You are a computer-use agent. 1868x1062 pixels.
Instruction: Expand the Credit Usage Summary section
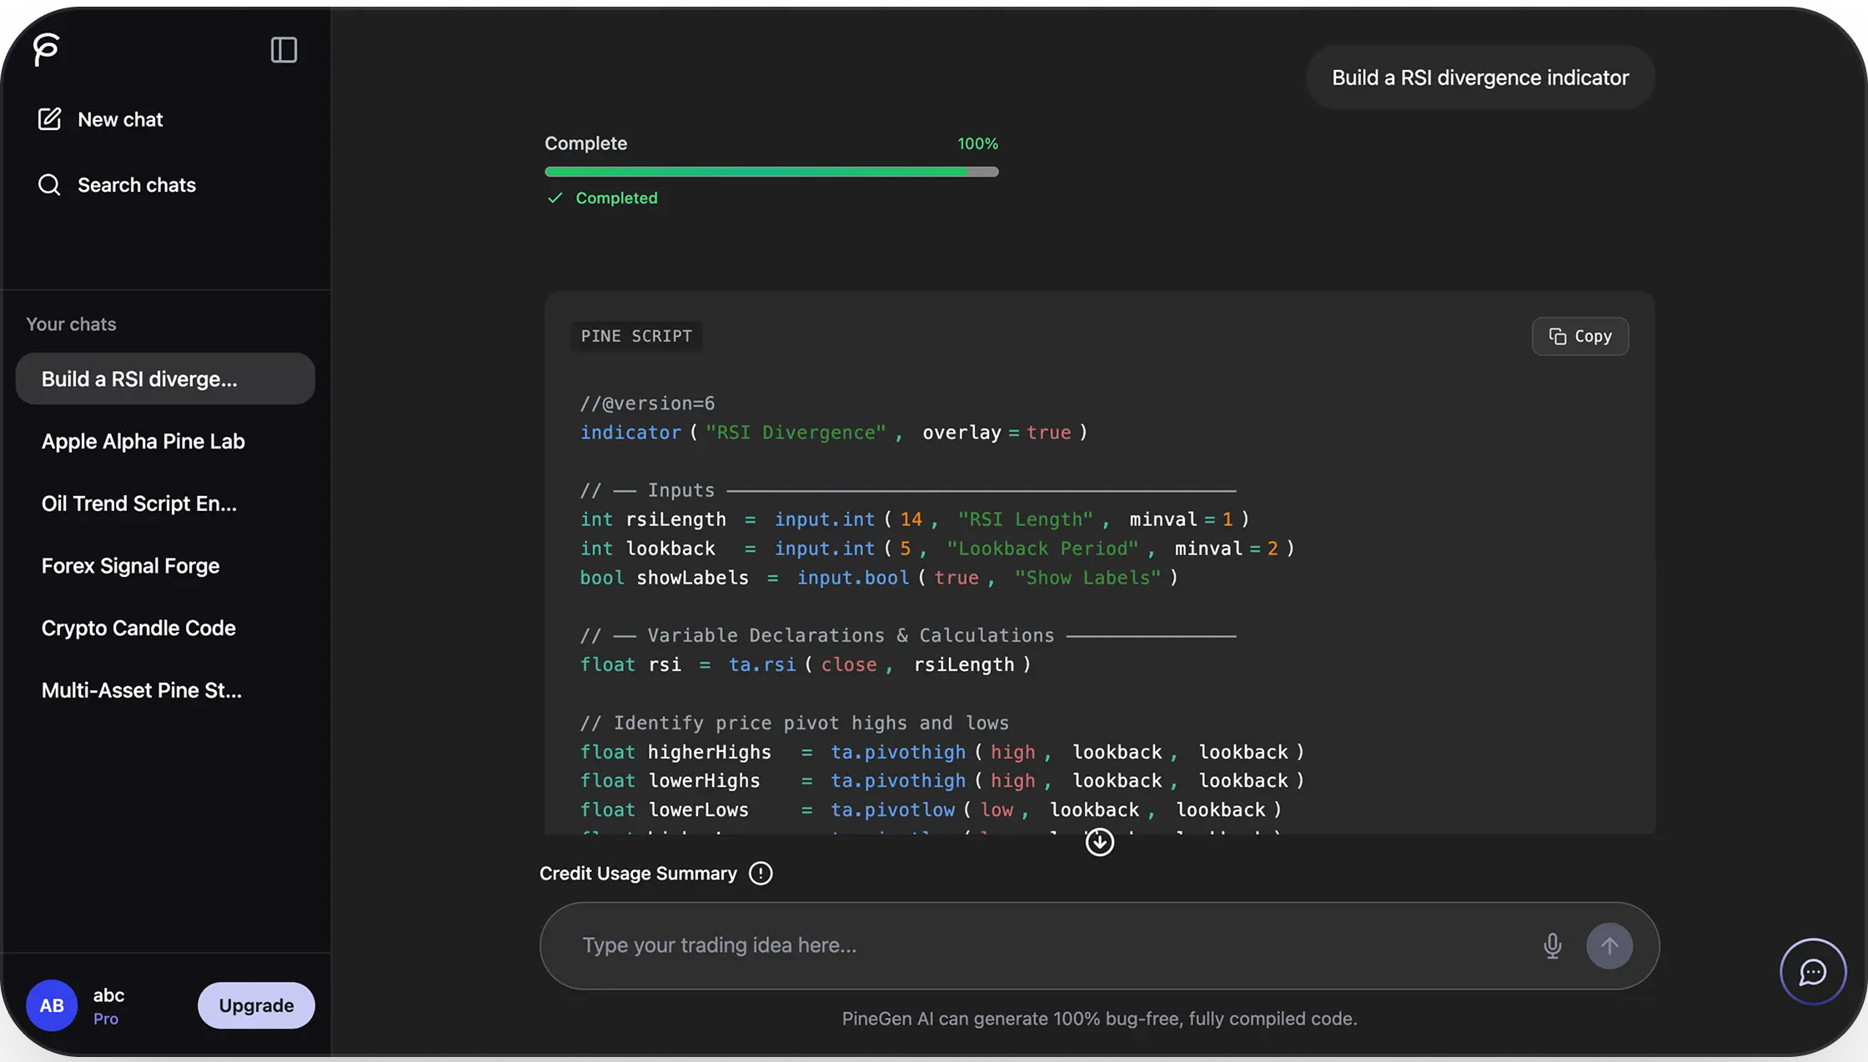(638, 874)
